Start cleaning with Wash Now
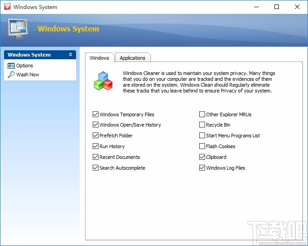Viewport: 308px width, 246px height. (x=28, y=75)
